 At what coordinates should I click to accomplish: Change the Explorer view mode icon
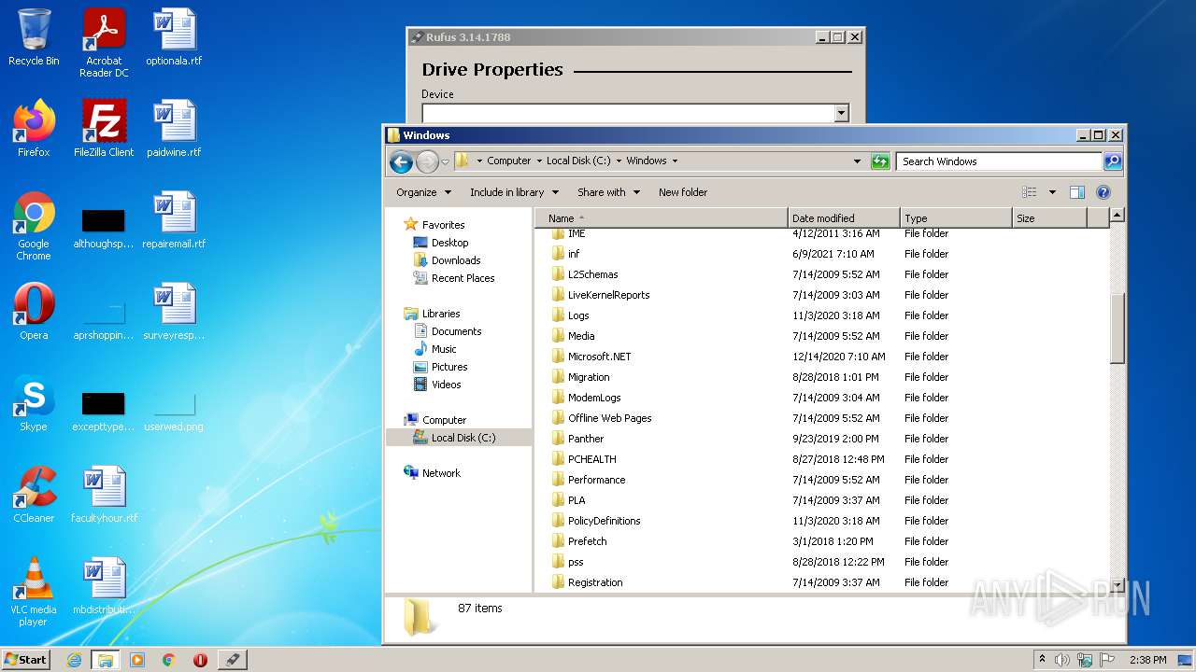pos(1030,192)
